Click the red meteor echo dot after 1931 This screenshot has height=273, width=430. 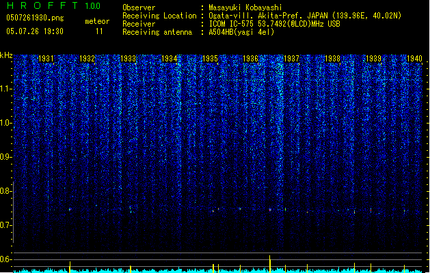click(x=70, y=210)
